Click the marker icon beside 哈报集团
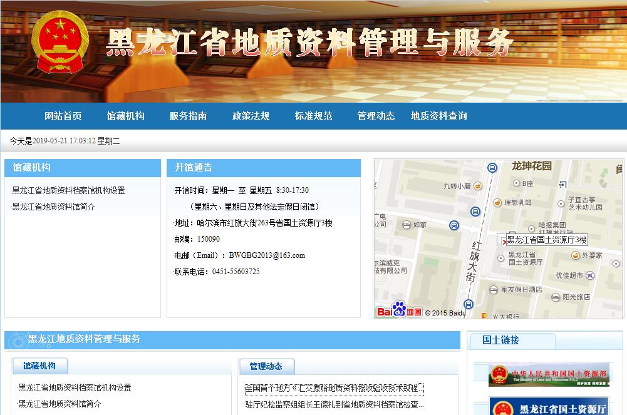627x415 pixels. pos(531,229)
